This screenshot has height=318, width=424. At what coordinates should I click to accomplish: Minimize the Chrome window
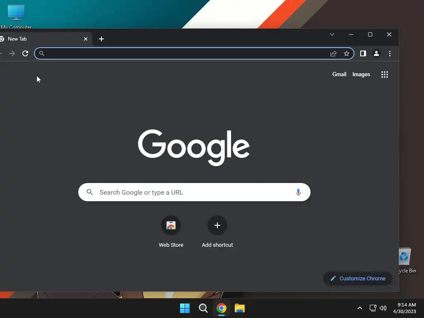point(351,34)
